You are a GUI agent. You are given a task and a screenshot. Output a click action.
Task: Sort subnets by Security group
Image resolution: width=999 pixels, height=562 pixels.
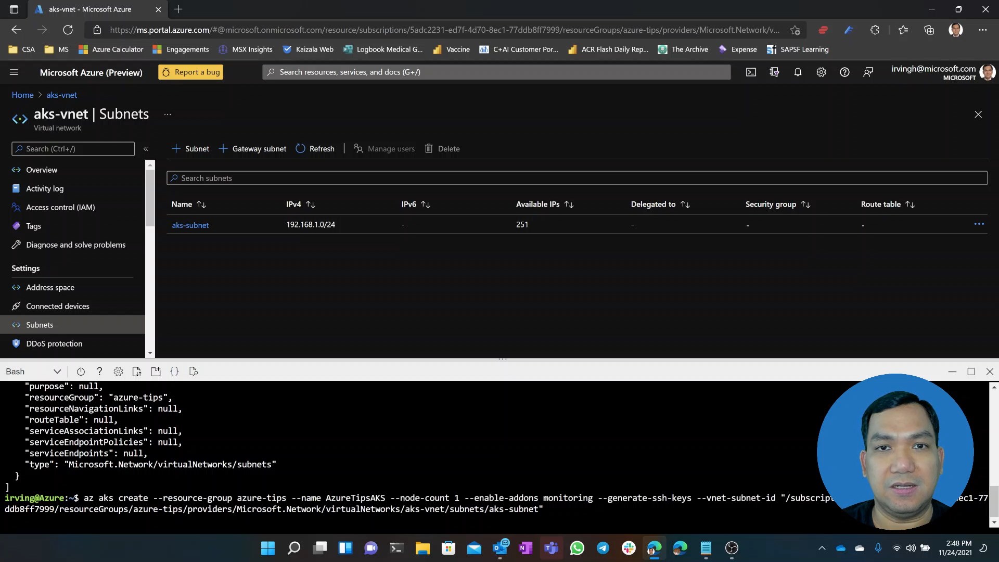(x=778, y=205)
